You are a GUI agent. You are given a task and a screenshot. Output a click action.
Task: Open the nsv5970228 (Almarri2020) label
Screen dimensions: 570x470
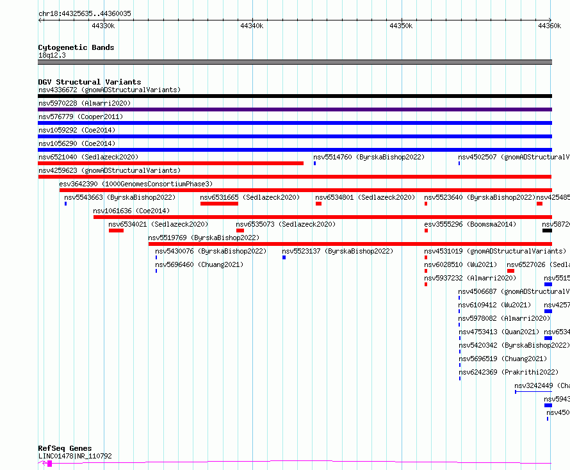(x=85, y=103)
